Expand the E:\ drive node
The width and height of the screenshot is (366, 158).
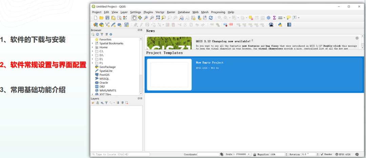click(x=93, y=59)
